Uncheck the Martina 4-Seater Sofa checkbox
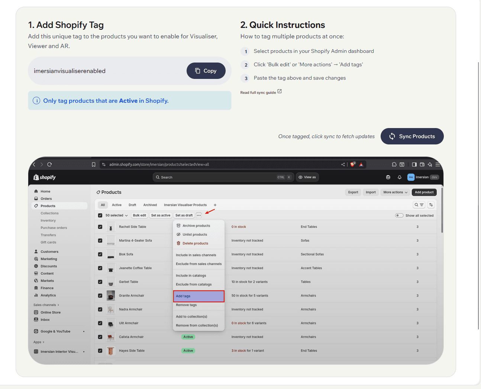 (x=100, y=240)
